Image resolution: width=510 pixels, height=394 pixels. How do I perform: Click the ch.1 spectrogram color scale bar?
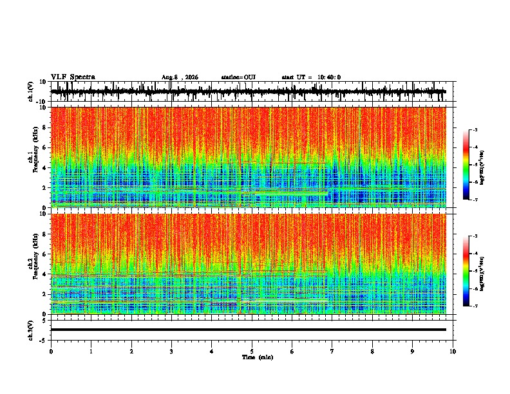pyautogui.click(x=466, y=165)
